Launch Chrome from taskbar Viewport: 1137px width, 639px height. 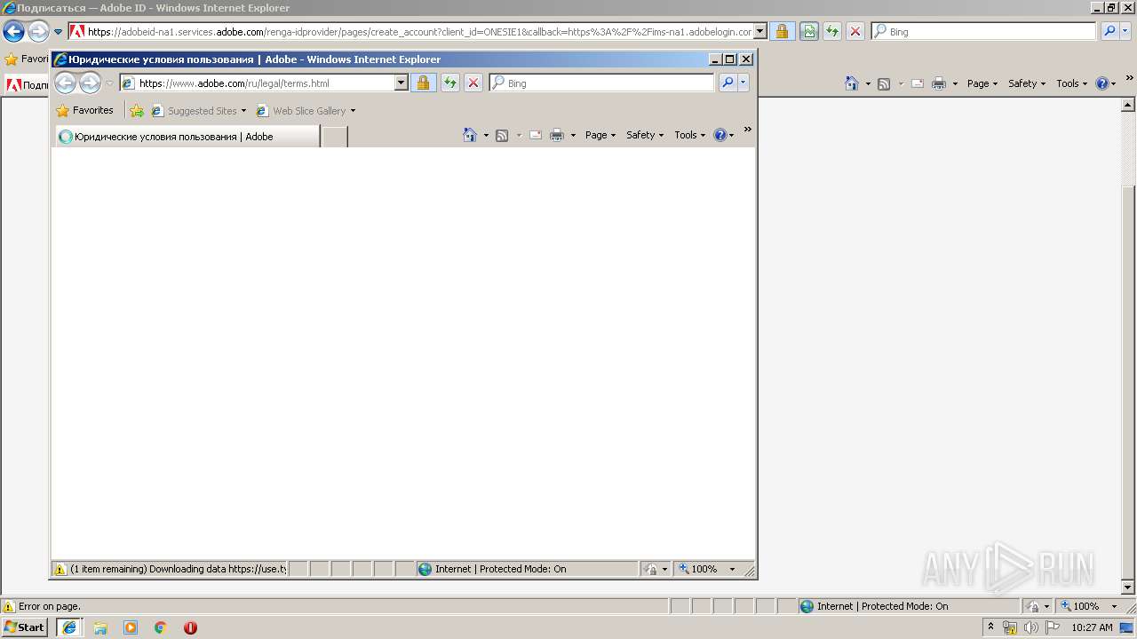point(161,627)
